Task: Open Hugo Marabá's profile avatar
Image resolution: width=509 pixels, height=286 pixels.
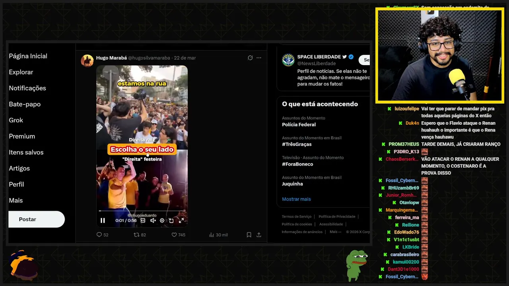Action: 87,61
